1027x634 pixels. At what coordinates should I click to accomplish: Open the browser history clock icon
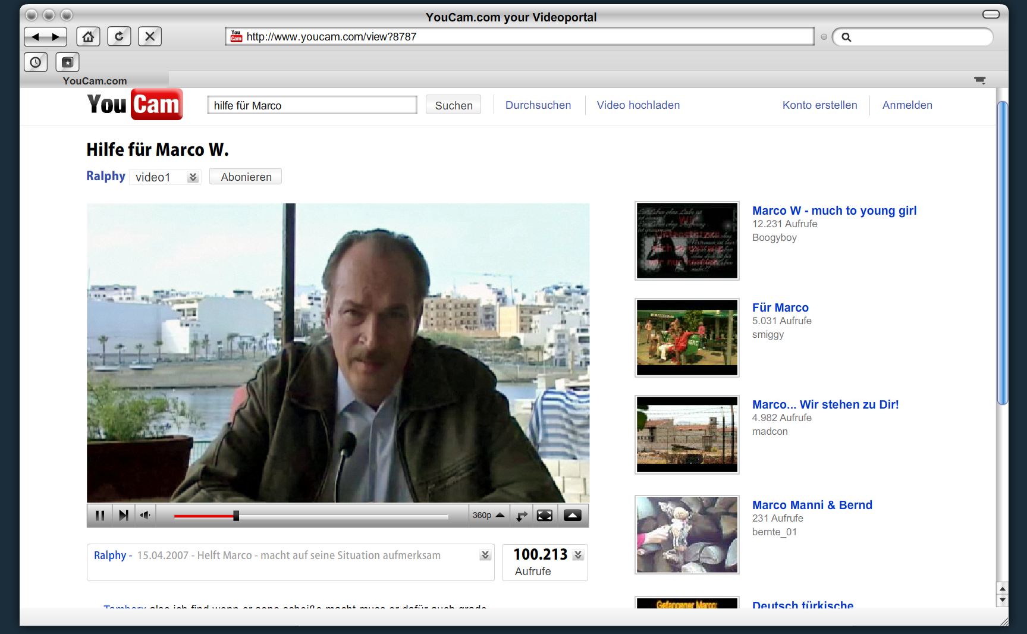pos(36,62)
